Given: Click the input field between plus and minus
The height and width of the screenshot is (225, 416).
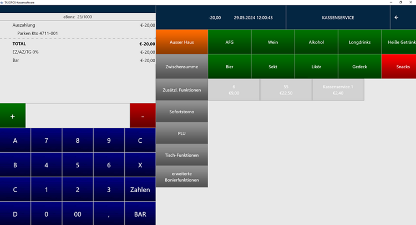Looking at the screenshot, I should click(x=78, y=116).
